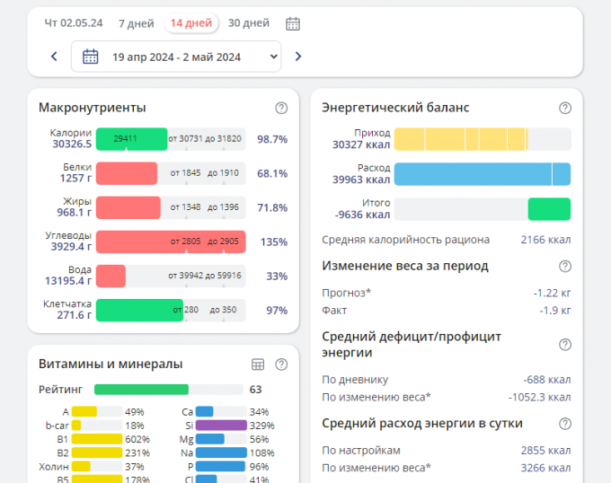Select the single day Чт 02.05.24

coord(74,23)
